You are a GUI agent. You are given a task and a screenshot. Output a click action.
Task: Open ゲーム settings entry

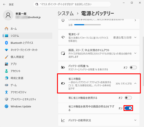(x=28, y=85)
